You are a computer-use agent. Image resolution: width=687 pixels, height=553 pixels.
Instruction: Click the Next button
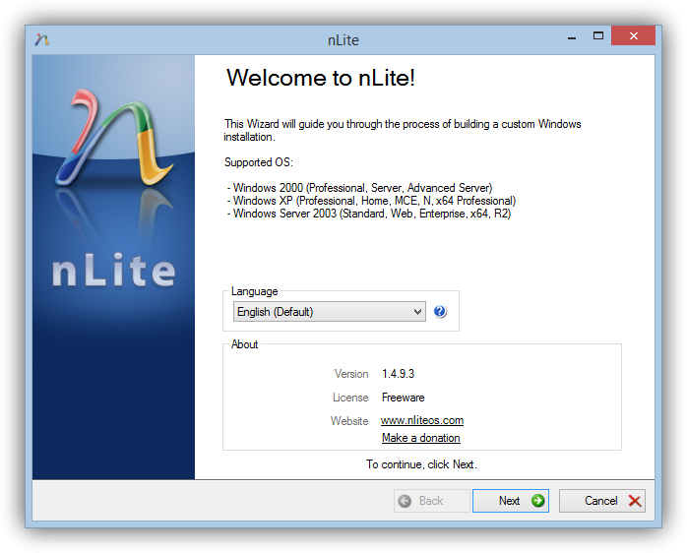pyautogui.click(x=511, y=501)
